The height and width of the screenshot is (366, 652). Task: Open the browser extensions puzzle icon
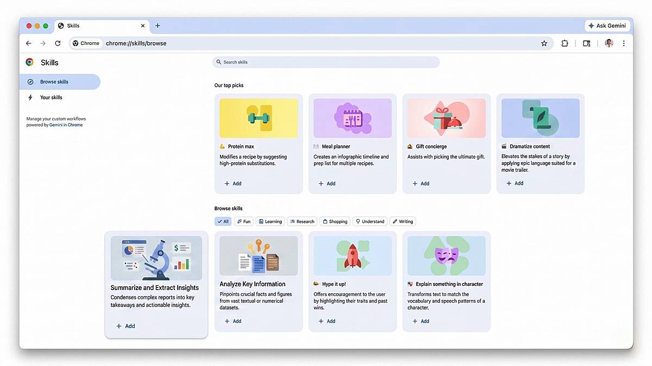coord(565,43)
